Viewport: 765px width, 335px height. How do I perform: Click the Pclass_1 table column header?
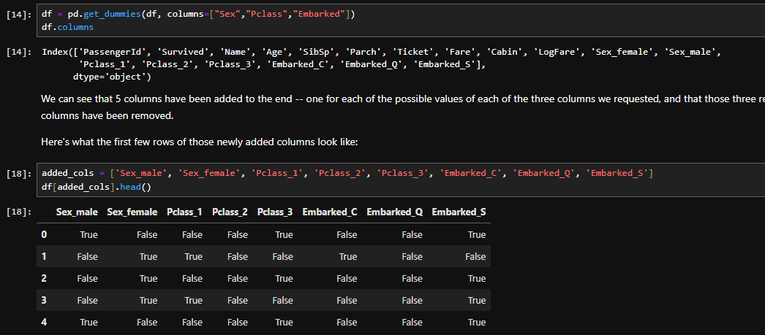(184, 212)
